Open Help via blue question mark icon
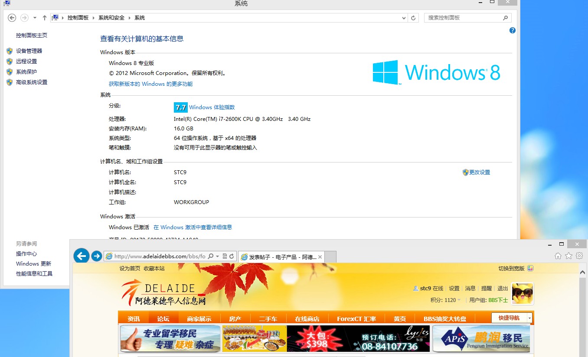The height and width of the screenshot is (357, 588). click(513, 30)
